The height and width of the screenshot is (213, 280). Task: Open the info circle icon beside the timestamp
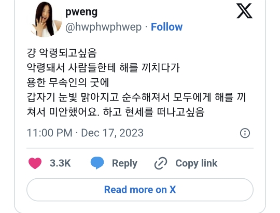[245, 133]
